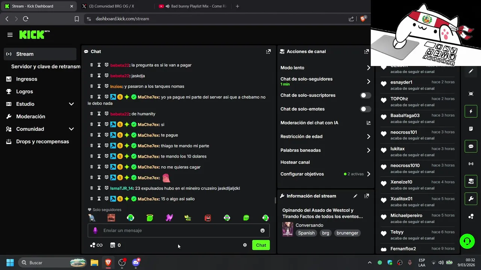The height and width of the screenshot is (270, 481).
Task: Ban user of 'jaskdja' message via shield icon
Action: click(106, 76)
